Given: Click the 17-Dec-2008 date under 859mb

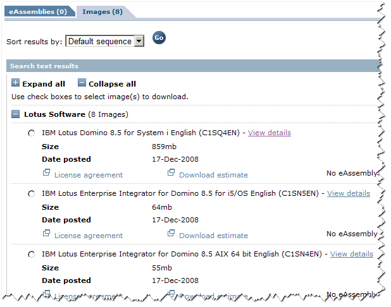Looking at the screenshot, I should [x=175, y=159].
